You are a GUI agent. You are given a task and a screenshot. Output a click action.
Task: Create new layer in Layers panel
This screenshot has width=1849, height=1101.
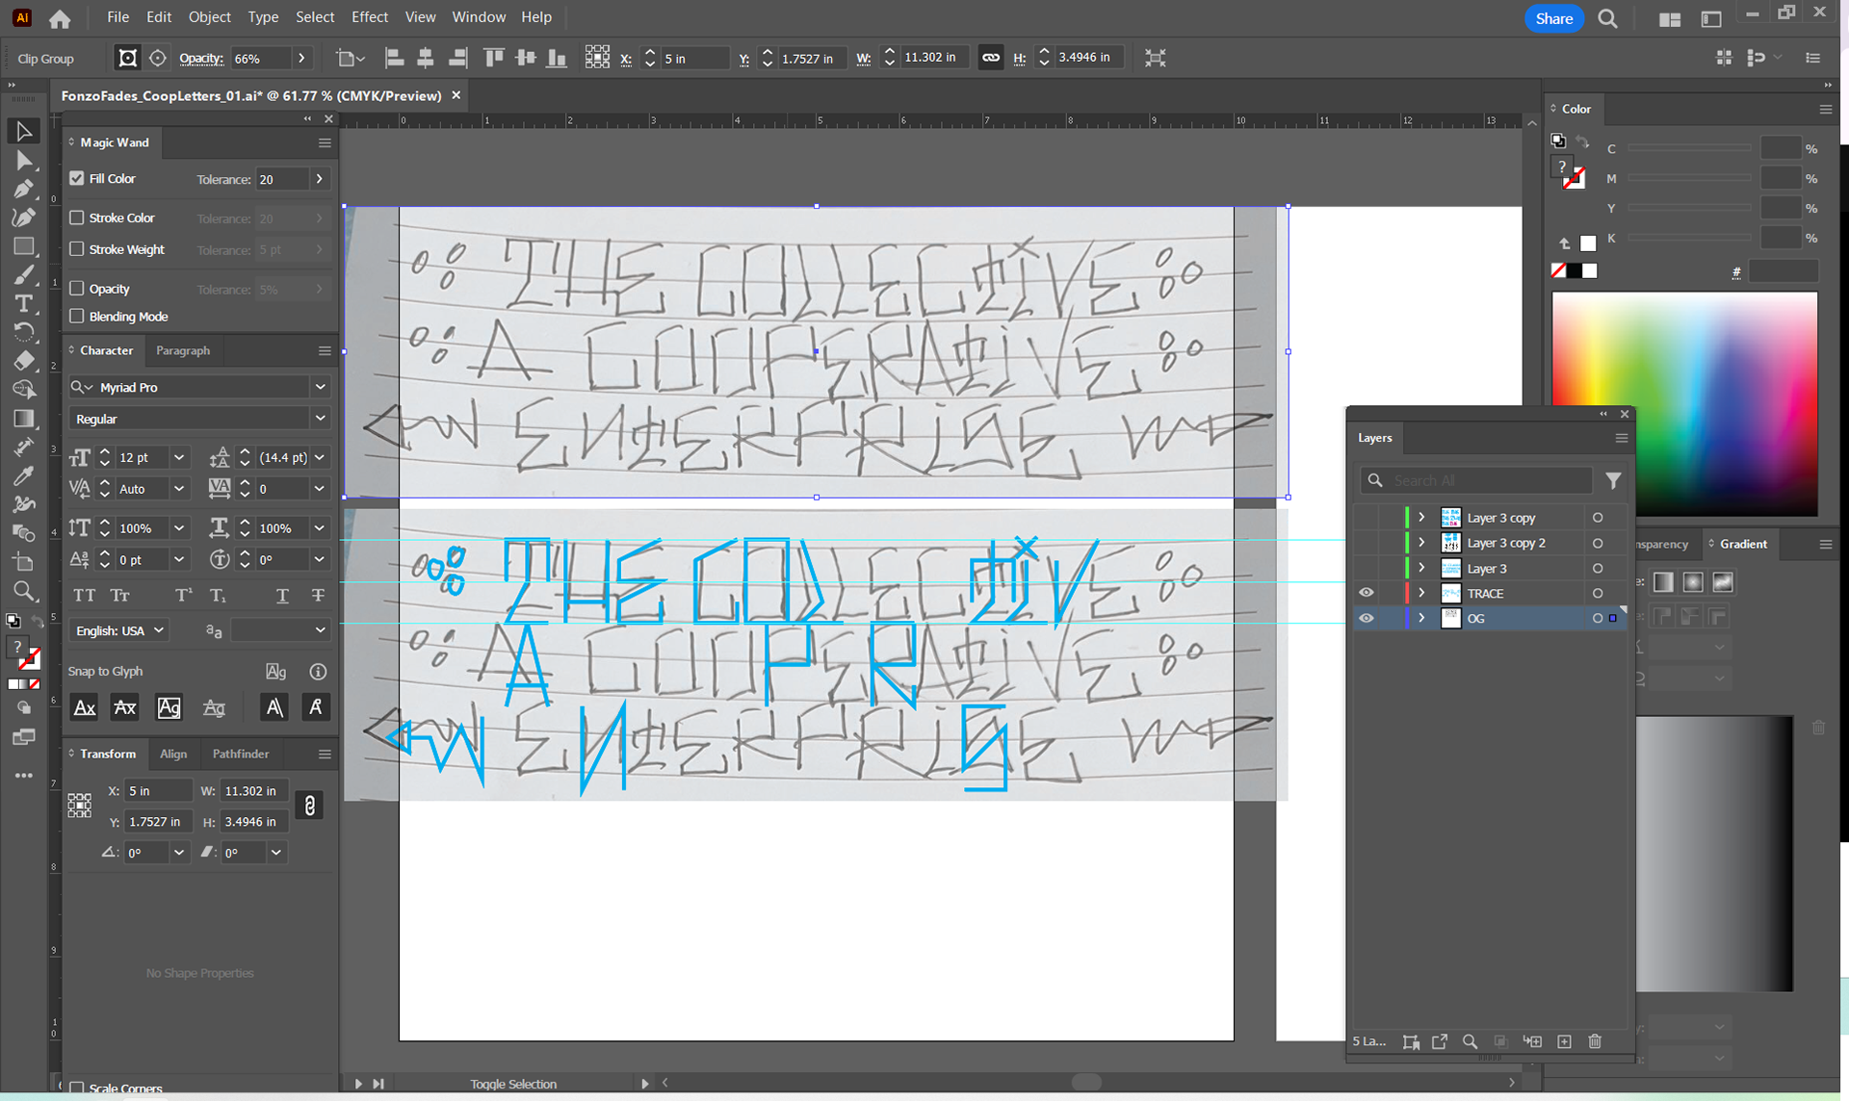point(1564,1041)
